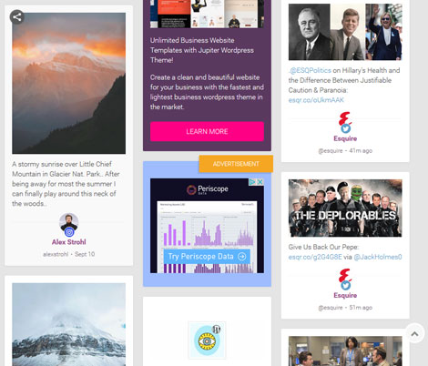Click the share icon on the sunrise photo
The width and height of the screenshot is (428, 366).
click(17, 17)
